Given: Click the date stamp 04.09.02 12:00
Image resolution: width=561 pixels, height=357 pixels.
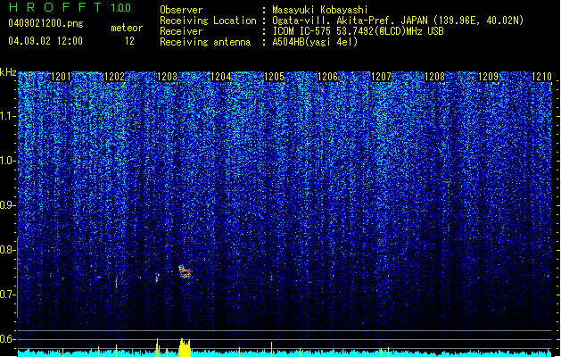Looking at the screenshot, I should 45,41.
